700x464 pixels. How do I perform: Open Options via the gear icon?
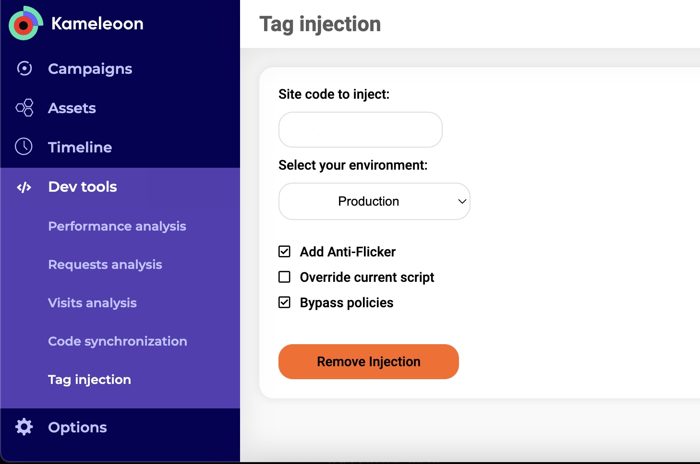pyautogui.click(x=24, y=427)
